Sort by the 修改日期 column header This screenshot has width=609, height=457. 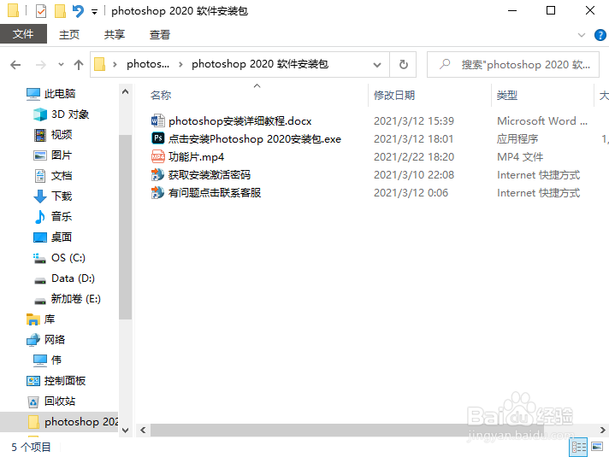[x=394, y=95]
